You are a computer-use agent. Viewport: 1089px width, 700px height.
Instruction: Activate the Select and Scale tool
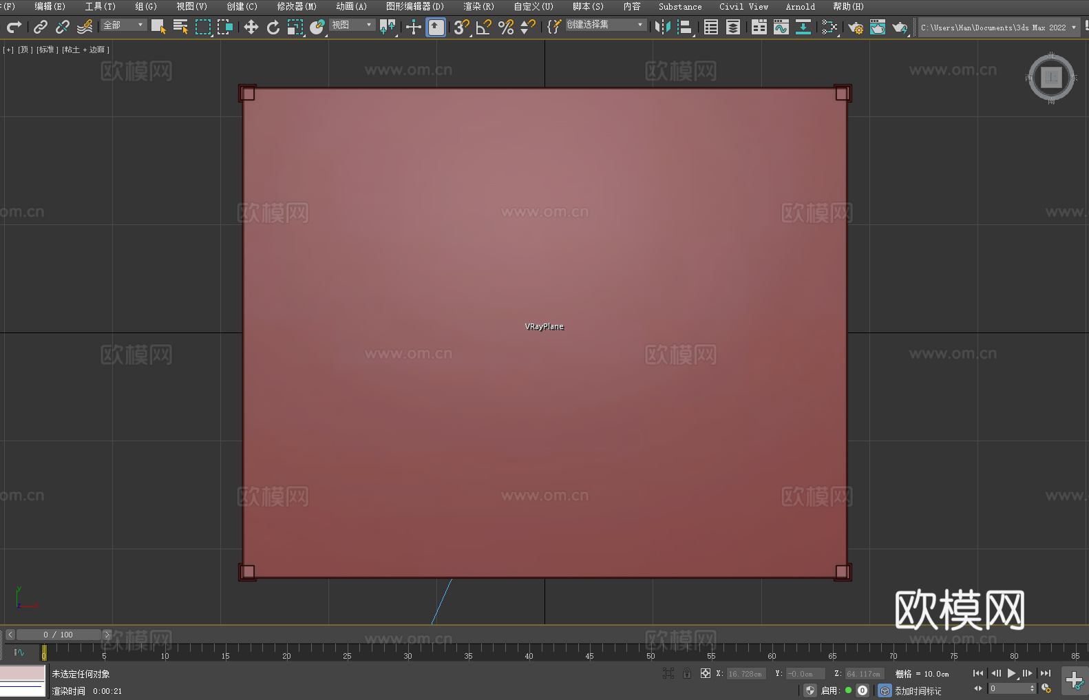pos(295,27)
